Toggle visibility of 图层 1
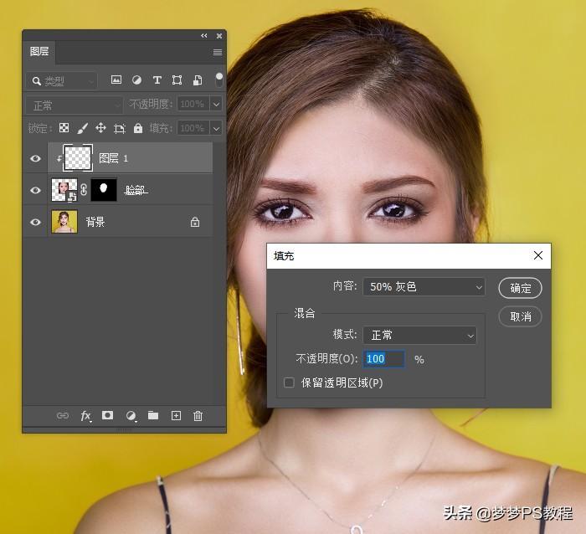This screenshot has height=534, width=586. (35, 158)
